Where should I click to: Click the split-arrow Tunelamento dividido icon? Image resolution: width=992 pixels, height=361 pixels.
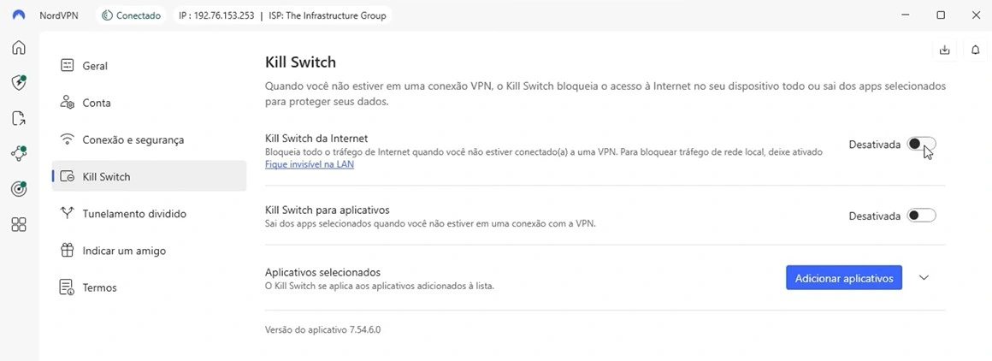click(67, 213)
